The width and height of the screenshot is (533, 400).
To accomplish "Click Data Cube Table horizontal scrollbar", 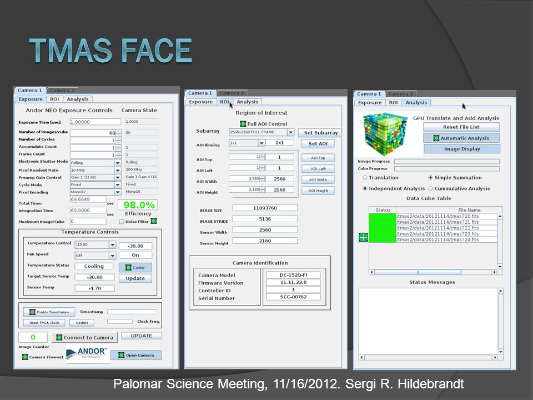I will pos(434,272).
